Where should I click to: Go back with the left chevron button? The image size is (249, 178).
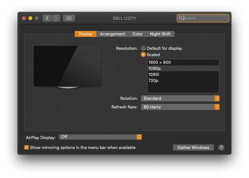pyautogui.click(x=47, y=18)
